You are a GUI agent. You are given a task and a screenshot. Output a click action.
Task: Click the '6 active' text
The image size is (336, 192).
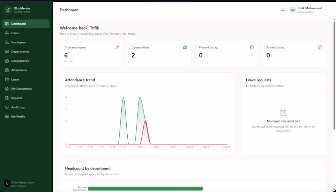click(68, 61)
